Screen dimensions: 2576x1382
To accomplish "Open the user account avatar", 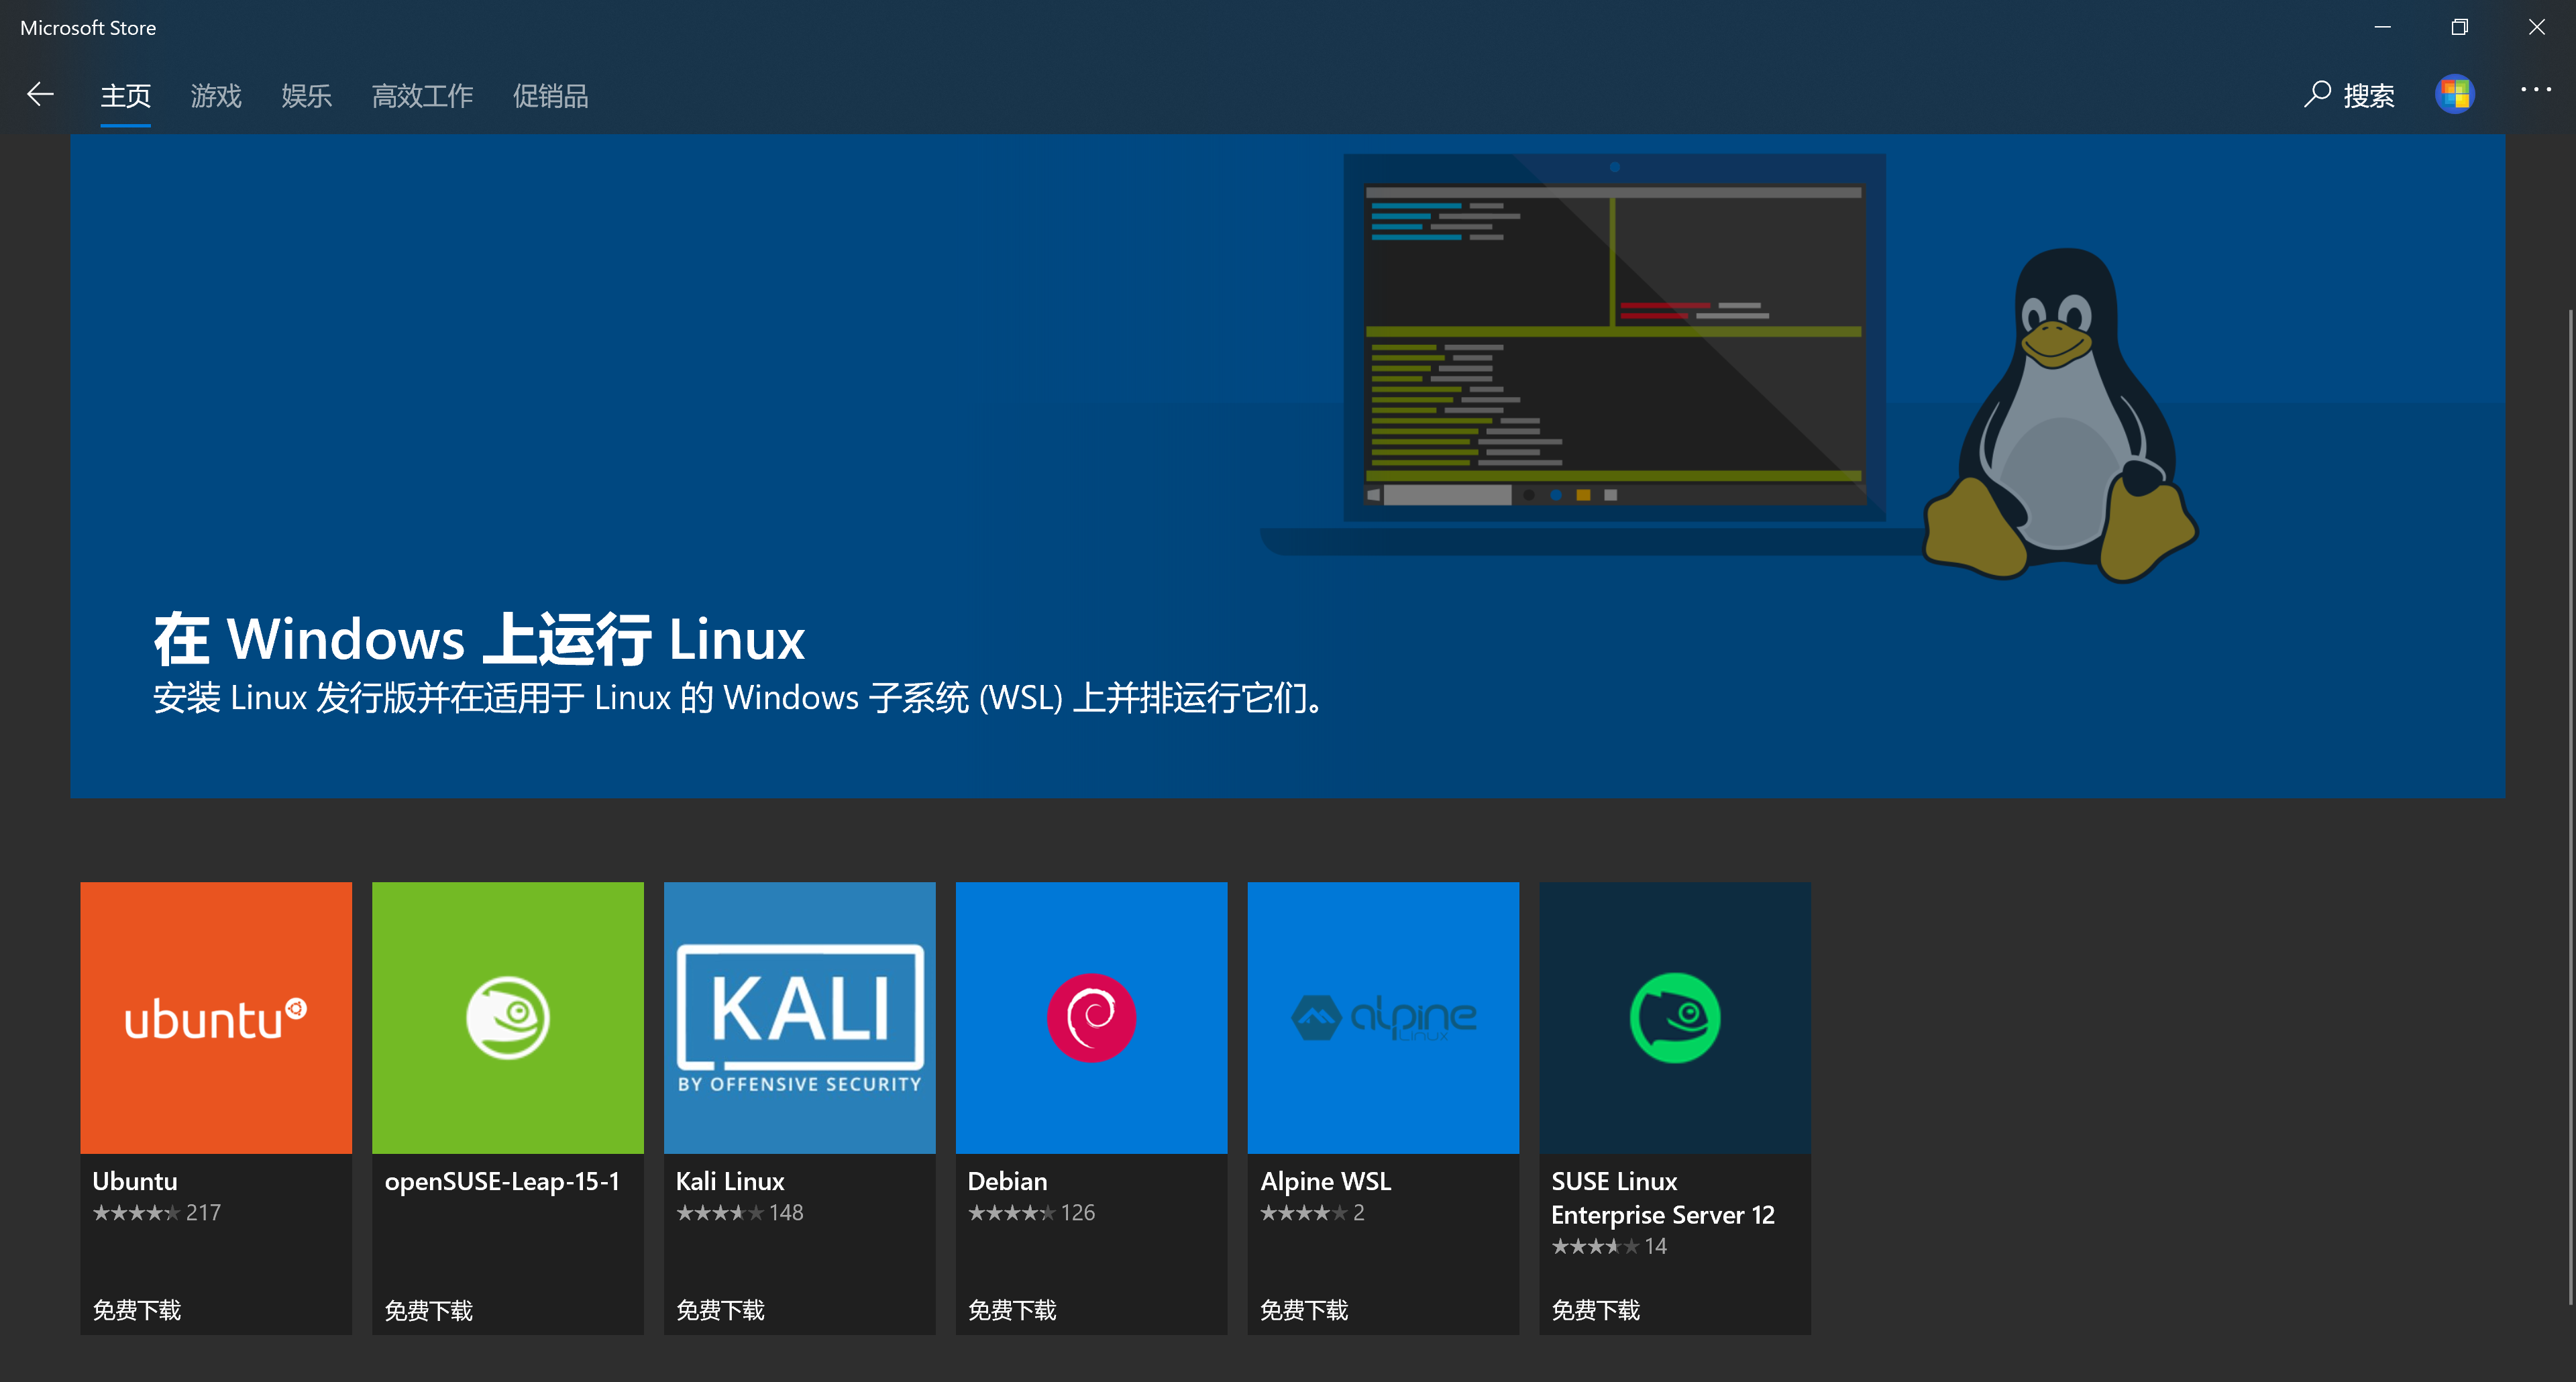I will click(2455, 95).
